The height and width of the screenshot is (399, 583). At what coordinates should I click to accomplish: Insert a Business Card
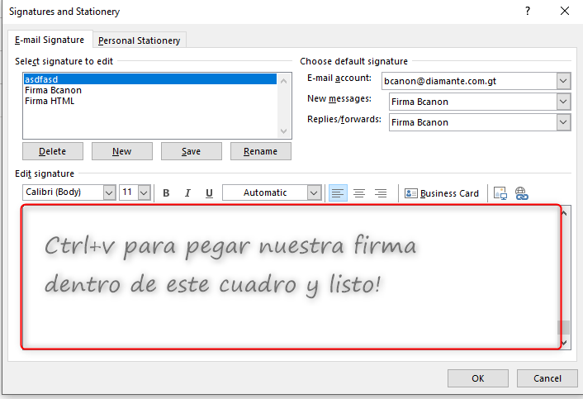pos(441,193)
